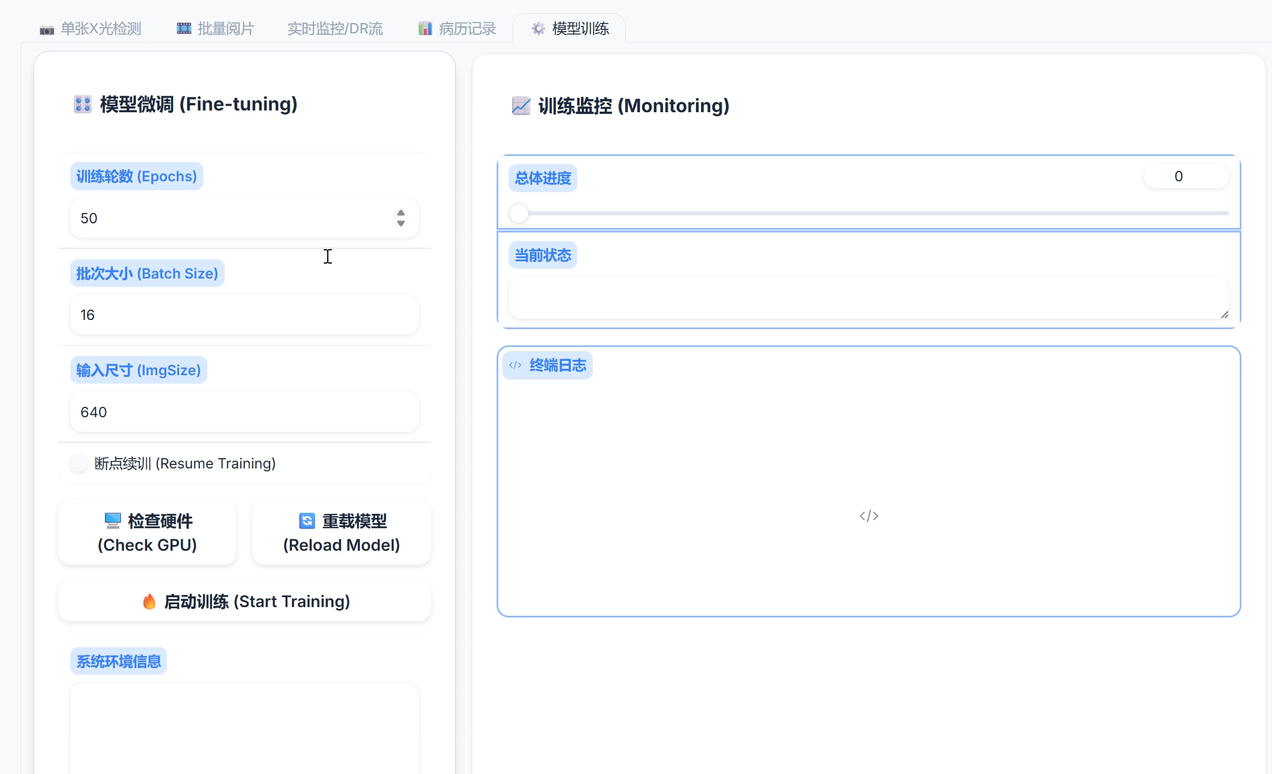Screen dimensions: 1272x774
Task: Click the 总体进度 progress slider handle
Action: tap(518, 213)
